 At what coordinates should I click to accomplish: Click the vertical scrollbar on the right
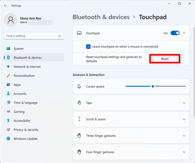[194, 72]
